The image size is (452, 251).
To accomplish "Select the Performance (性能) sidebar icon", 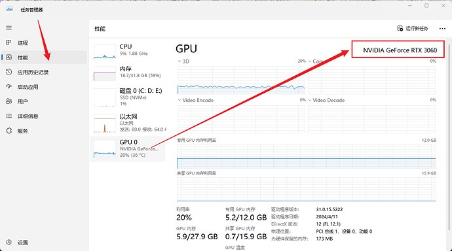I will [9, 58].
